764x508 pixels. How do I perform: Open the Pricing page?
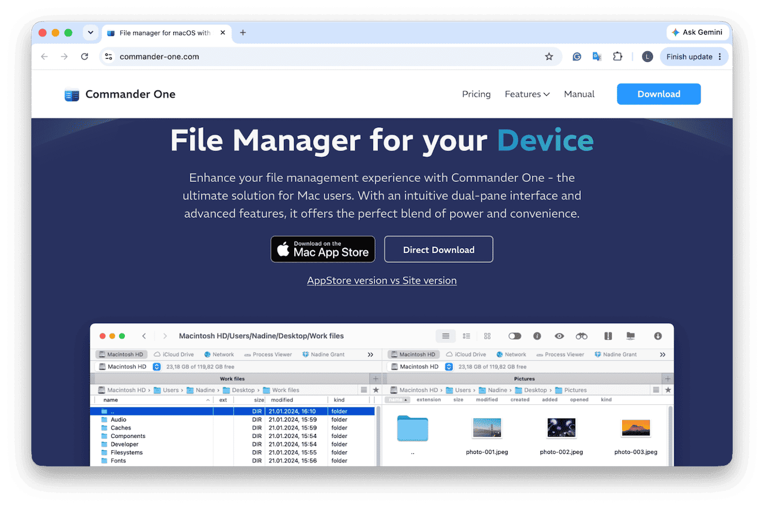476,94
